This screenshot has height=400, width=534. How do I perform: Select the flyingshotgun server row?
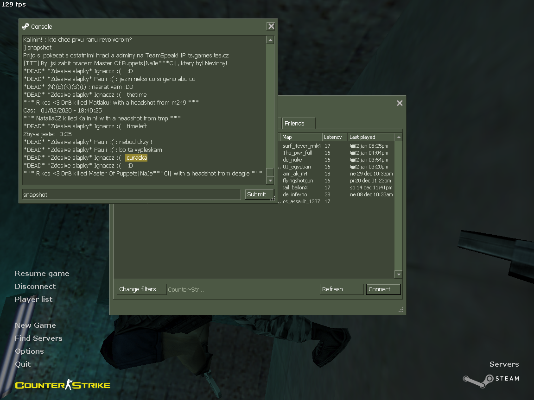point(336,181)
